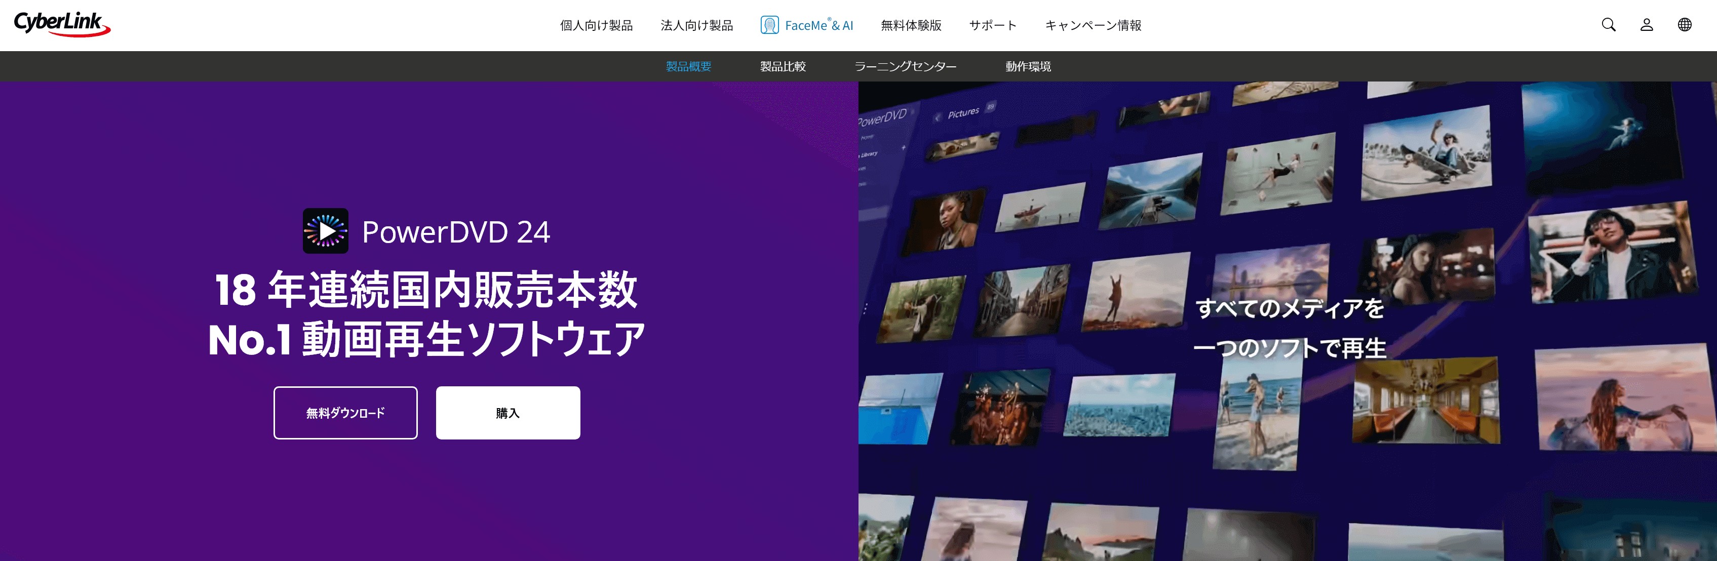The height and width of the screenshot is (561, 1717).
Task: Click the city skyline aerial thumbnail
Action: click(x=1120, y=405)
